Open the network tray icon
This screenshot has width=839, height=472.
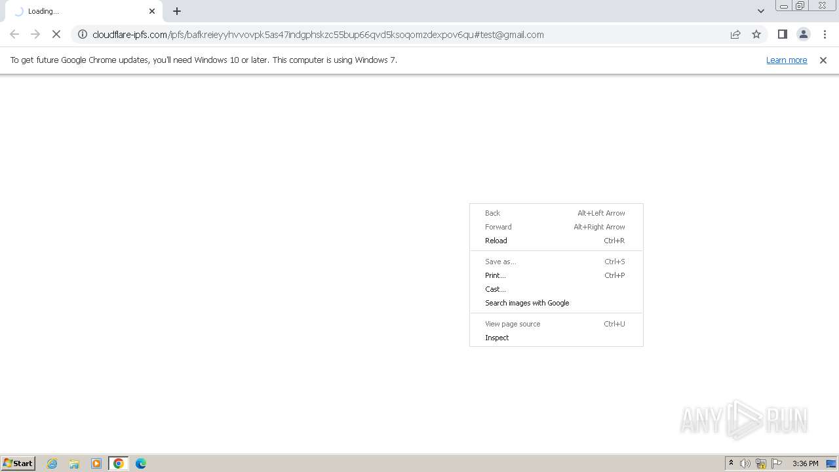(x=761, y=463)
